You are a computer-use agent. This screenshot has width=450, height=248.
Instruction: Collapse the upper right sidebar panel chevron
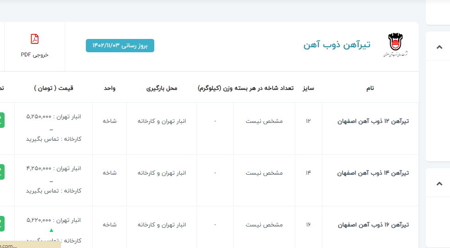tap(439, 47)
